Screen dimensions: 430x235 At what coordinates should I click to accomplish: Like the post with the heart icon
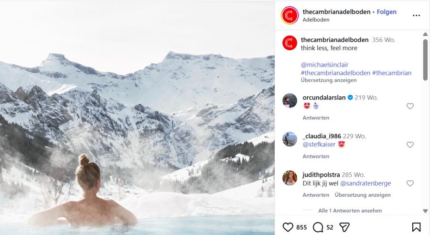[x=288, y=227]
